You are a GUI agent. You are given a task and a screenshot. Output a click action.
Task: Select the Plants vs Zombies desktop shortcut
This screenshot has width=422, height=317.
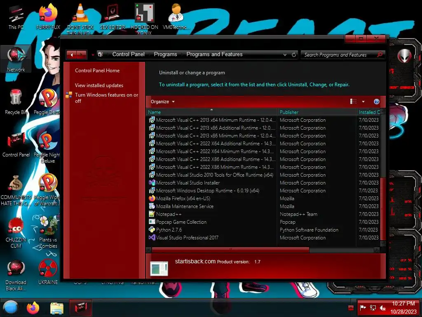coord(48,232)
